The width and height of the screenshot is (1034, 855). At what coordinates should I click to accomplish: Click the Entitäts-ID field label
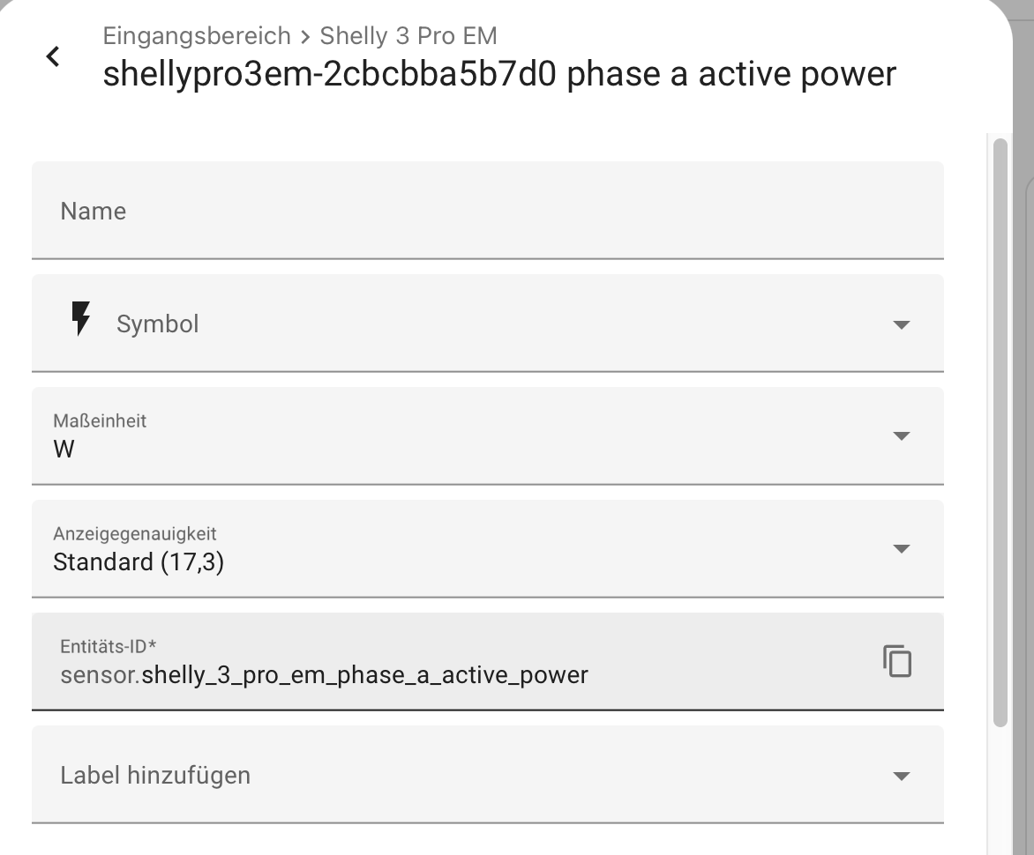coord(108,646)
